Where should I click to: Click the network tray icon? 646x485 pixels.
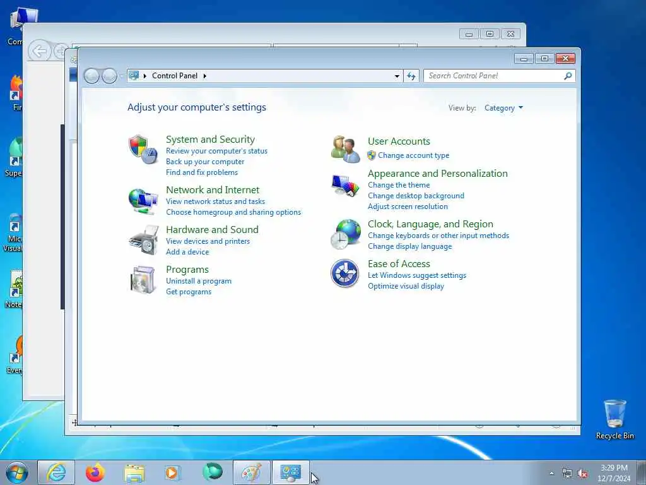click(567, 474)
